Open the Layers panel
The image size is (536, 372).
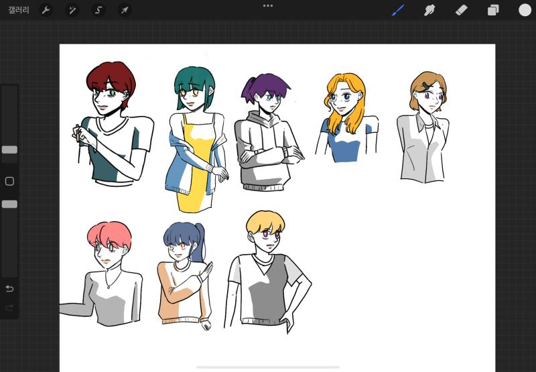click(493, 10)
